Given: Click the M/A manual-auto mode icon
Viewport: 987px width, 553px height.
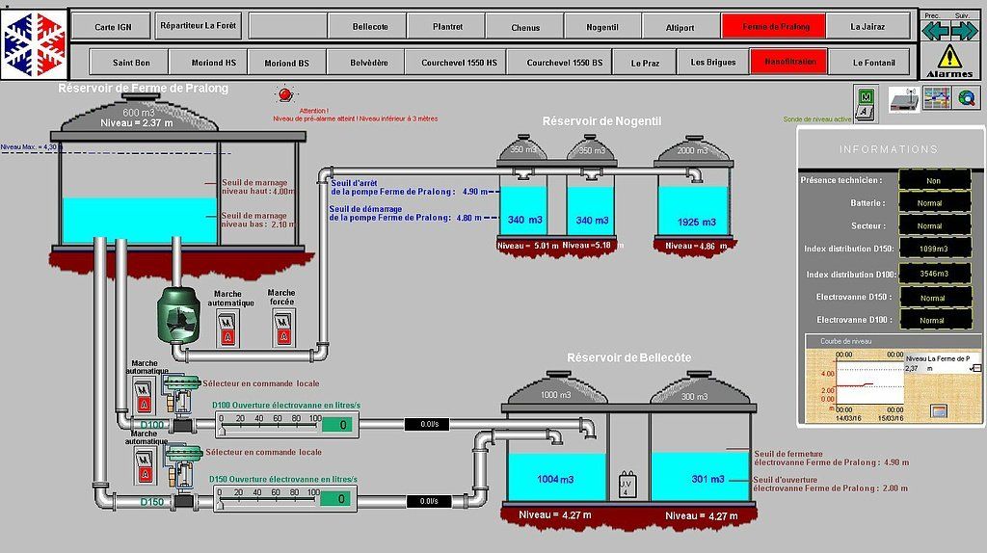Looking at the screenshot, I should click(867, 102).
